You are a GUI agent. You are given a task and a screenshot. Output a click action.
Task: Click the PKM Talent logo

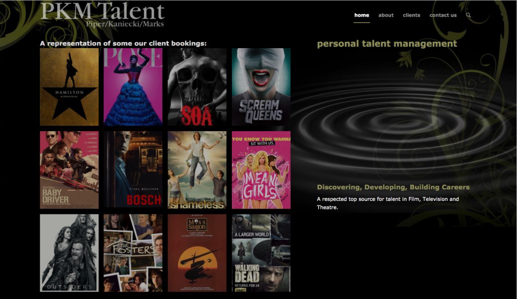pos(102,15)
